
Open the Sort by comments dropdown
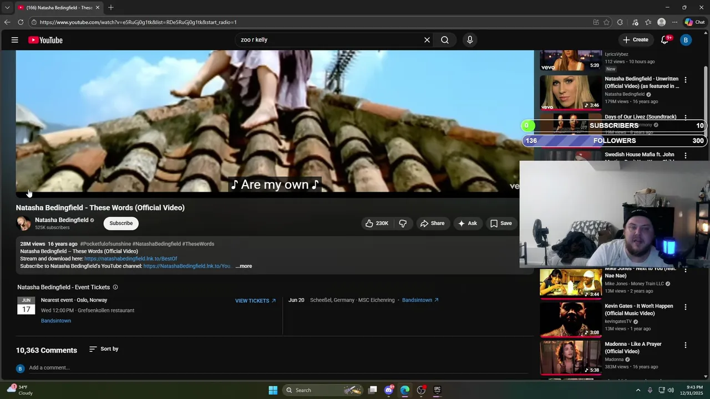pyautogui.click(x=104, y=349)
